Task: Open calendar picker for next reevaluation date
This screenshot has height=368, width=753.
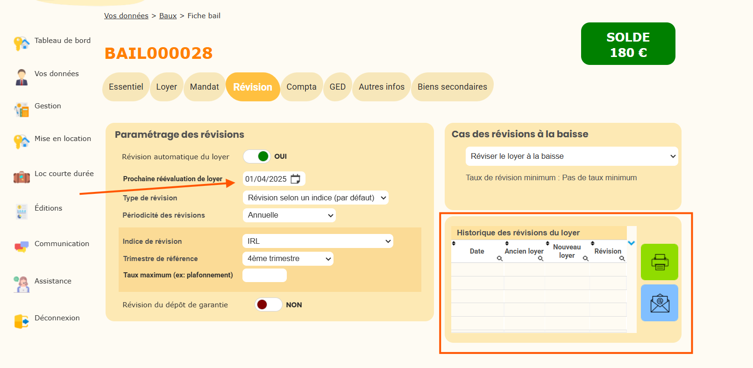Action: [x=296, y=179]
